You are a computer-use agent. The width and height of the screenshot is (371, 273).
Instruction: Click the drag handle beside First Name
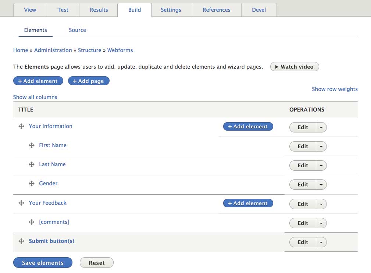(32, 145)
